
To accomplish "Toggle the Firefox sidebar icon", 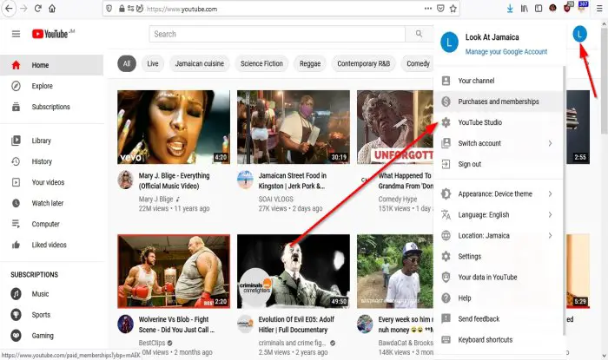I will tap(539, 9).
